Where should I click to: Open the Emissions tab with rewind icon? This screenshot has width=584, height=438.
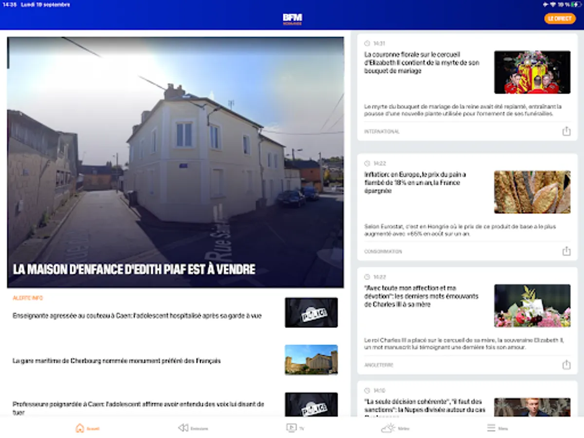point(183,428)
